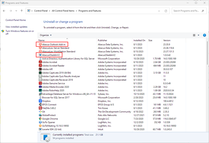Click the GoToMeeting orange icon

pos(40,126)
